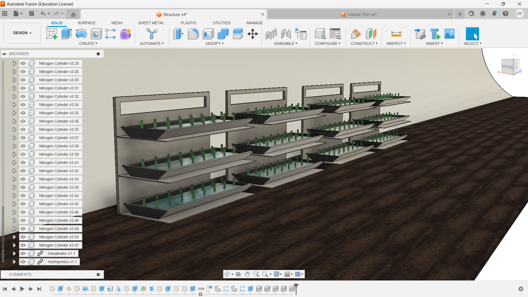Select the Extrude tool
This screenshot has height=297, width=528.
(66, 34)
